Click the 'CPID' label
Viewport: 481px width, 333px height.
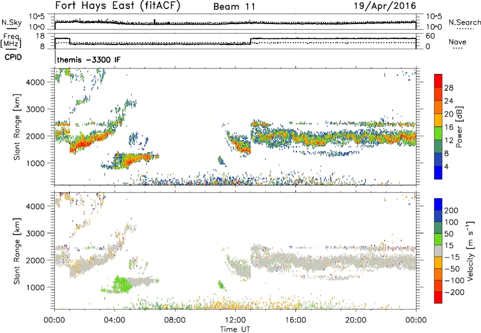(x=13, y=57)
